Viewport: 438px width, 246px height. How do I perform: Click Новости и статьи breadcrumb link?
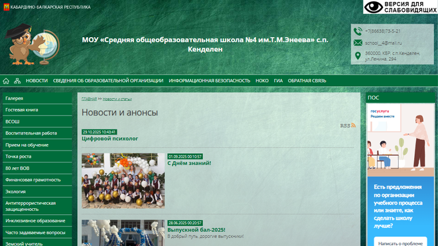117,99
